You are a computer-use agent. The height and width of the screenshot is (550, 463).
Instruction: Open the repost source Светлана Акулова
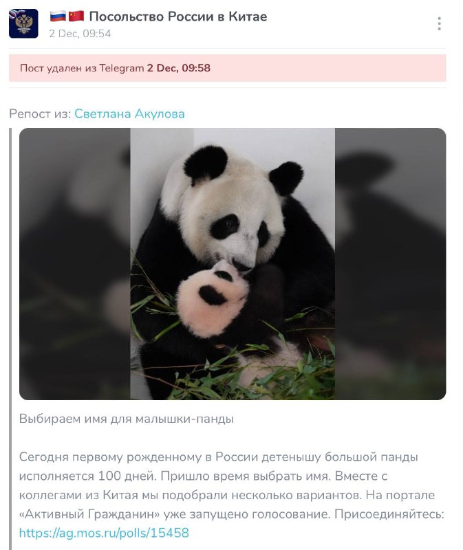pos(129,113)
